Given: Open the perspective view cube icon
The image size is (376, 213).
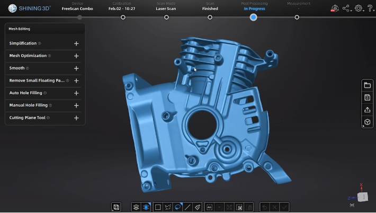Looking at the screenshot, I should (x=367, y=122).
